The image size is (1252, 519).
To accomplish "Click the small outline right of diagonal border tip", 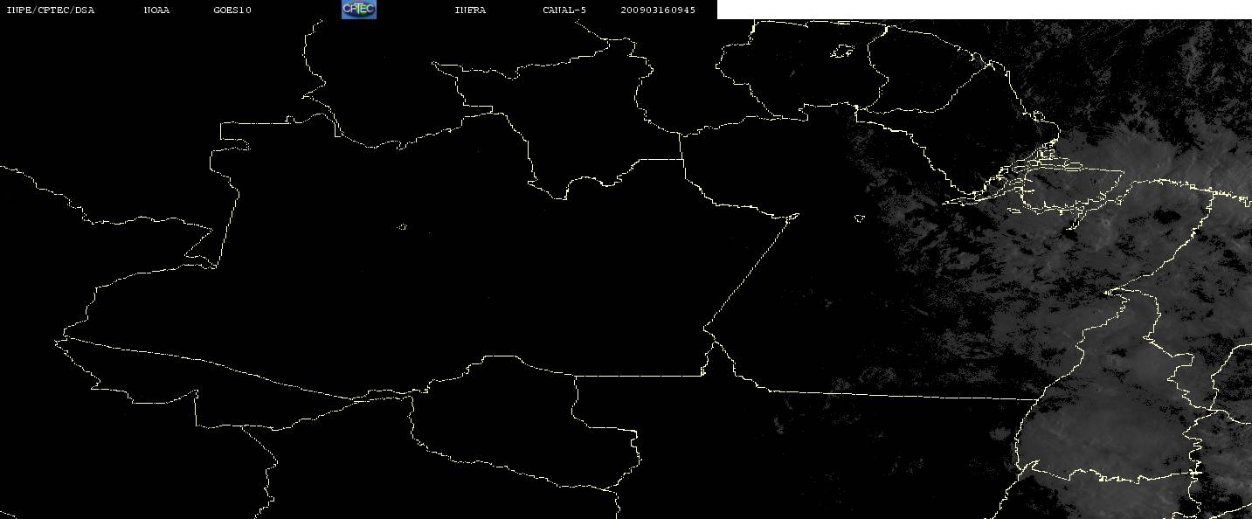I will (x=860, y=218).
